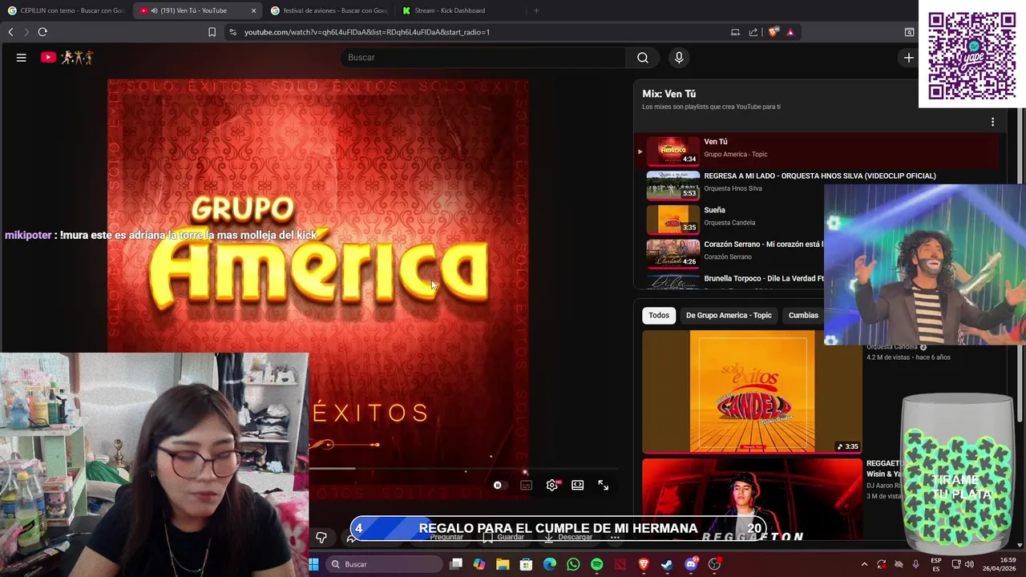Click the share page icon in address bar
This screenshot has width=1026, height=577.
pyautogui.click(x=753, y=32)
